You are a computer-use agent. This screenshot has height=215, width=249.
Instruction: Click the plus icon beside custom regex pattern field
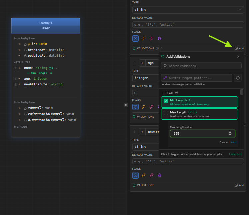pos(238,78)
